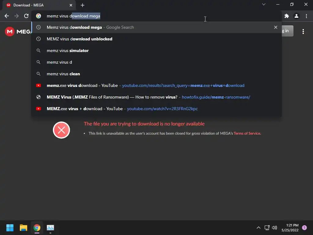Open Chrome three-dot menu
313x235 pixels.
(306, 16)
